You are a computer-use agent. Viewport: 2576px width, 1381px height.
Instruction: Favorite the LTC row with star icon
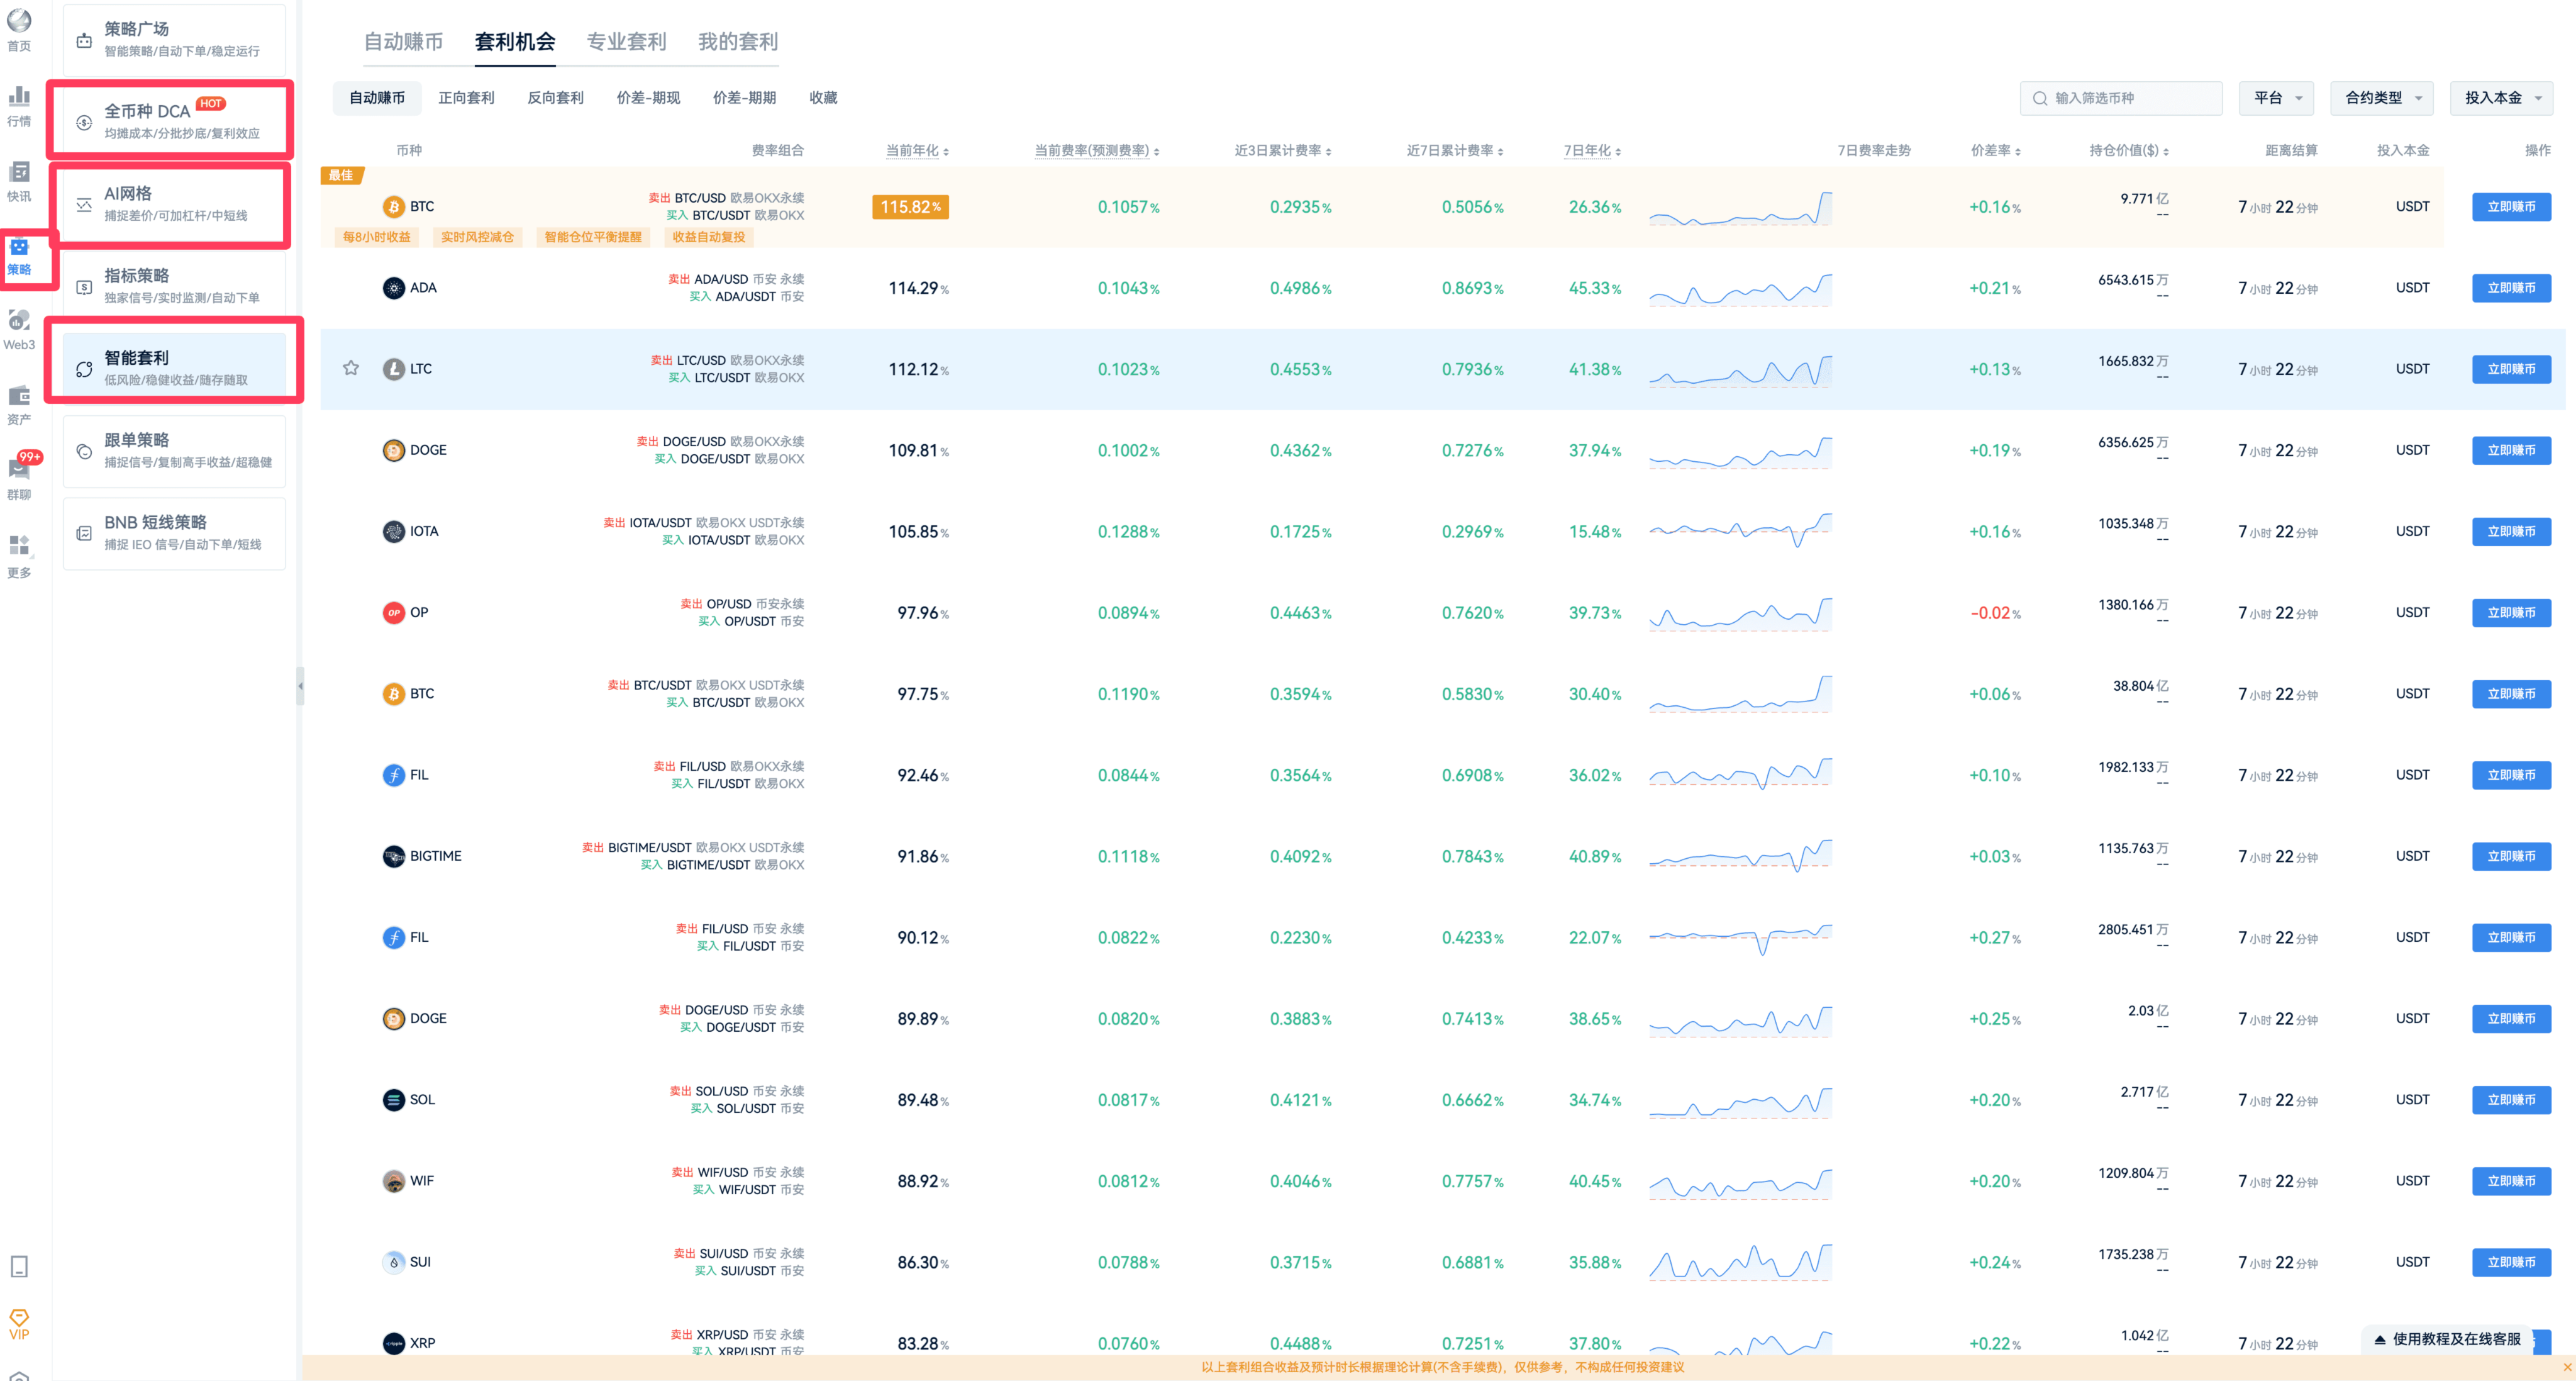click(x=351, y=368)
